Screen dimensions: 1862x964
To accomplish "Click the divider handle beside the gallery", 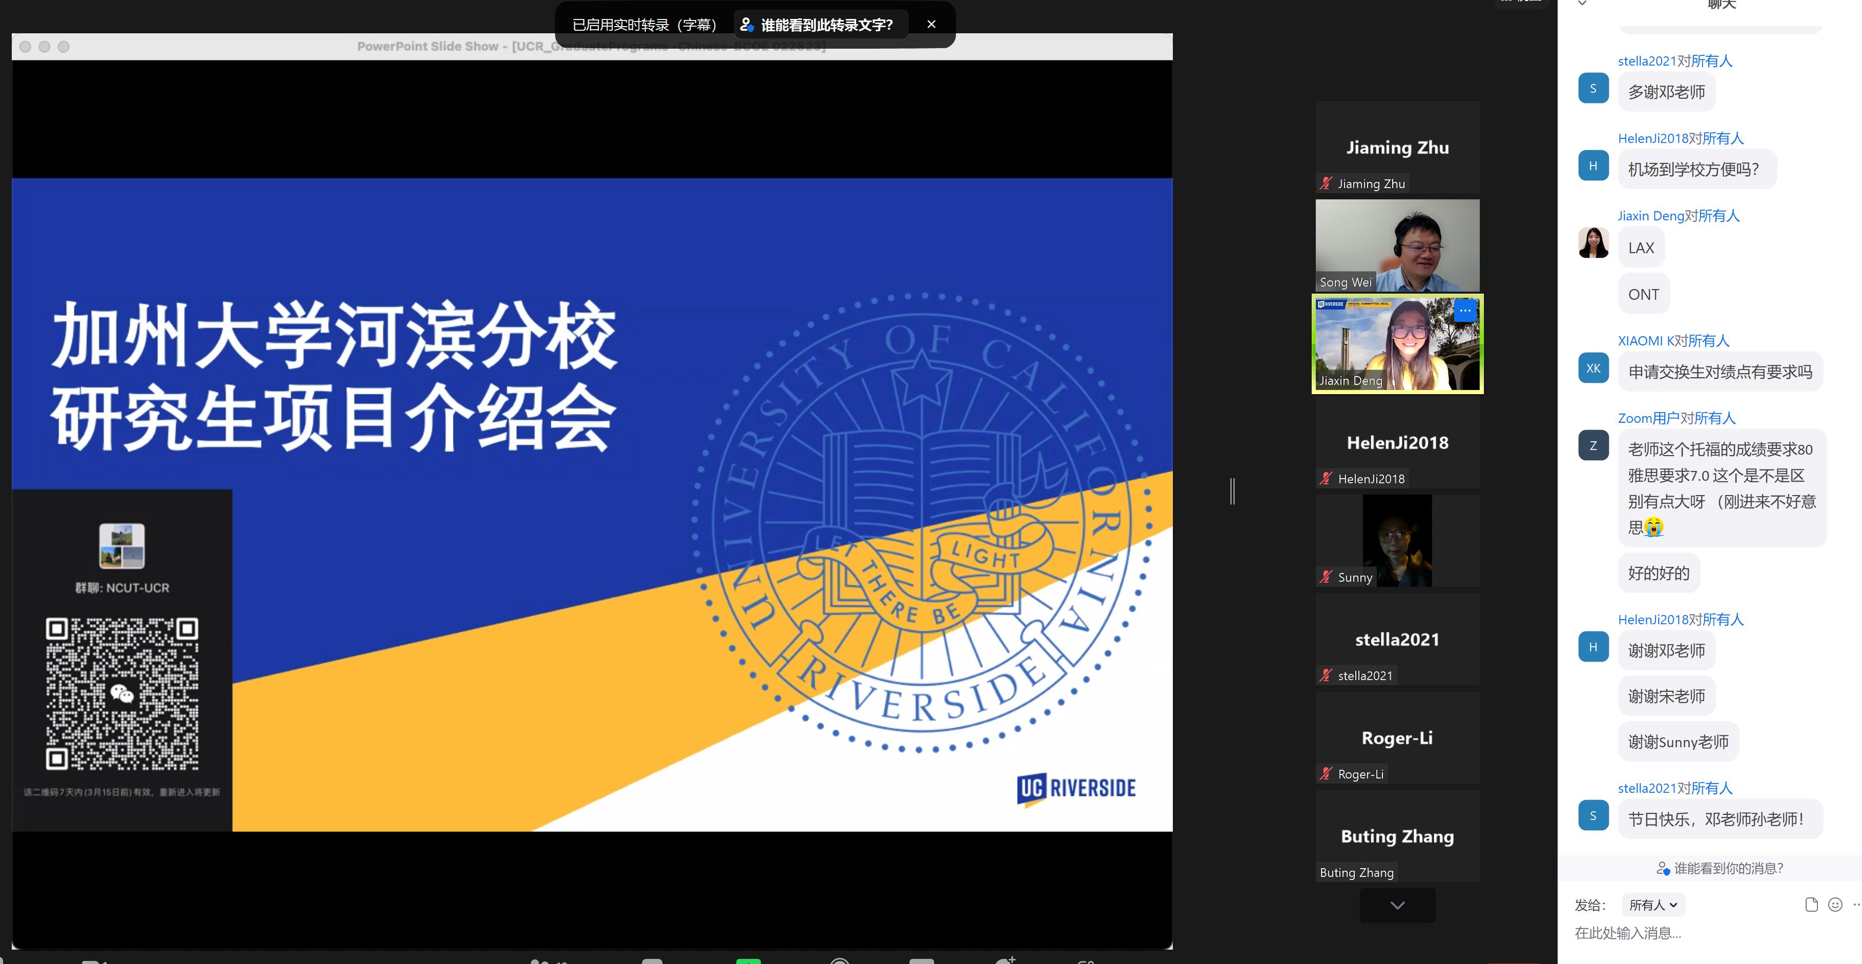I will [x=1232, y=492].
